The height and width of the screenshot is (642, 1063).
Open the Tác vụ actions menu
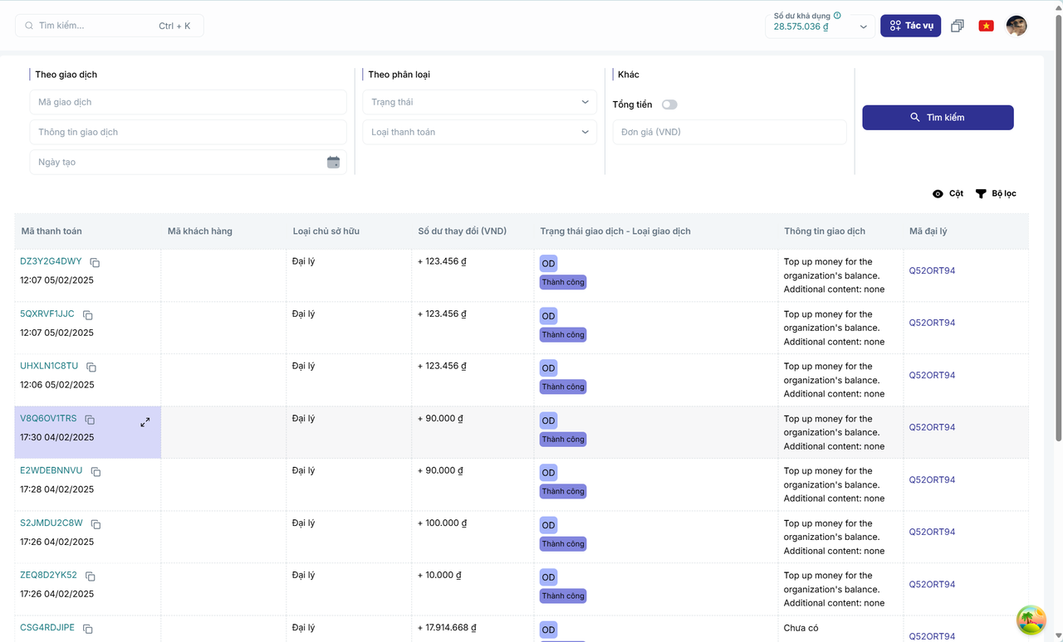[911, 26]
